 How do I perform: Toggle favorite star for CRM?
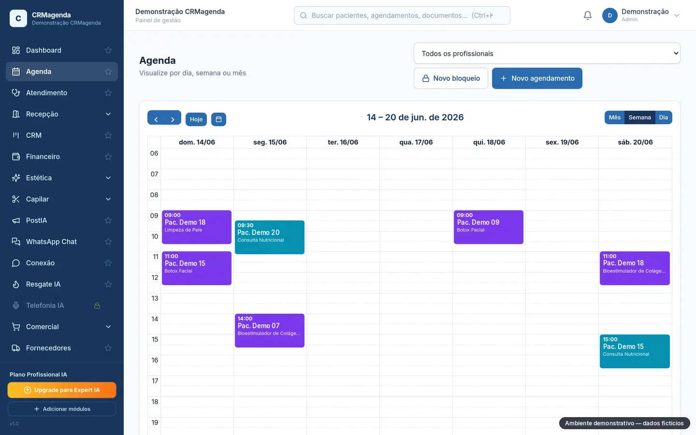[x=108, y=135]
